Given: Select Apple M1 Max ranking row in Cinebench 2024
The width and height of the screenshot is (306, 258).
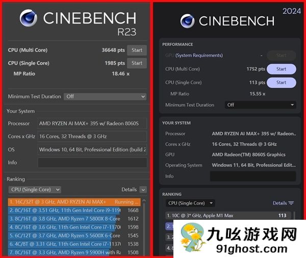Looking at the screenshot, I should (228, 216).
